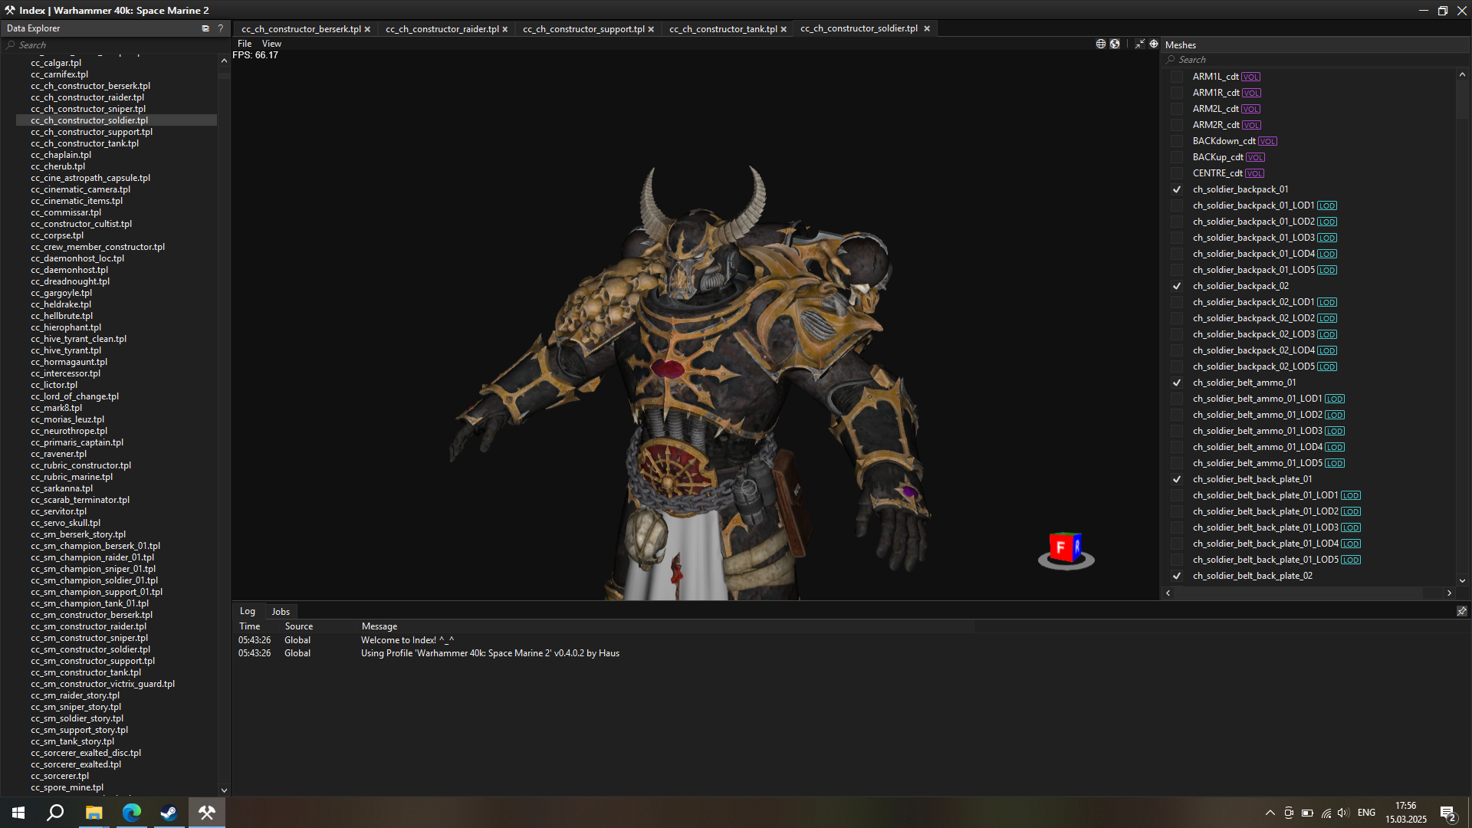Click Meshes list scroll down arrow
Screen dimensions: 1472x828
click(x=1462, y=581)
